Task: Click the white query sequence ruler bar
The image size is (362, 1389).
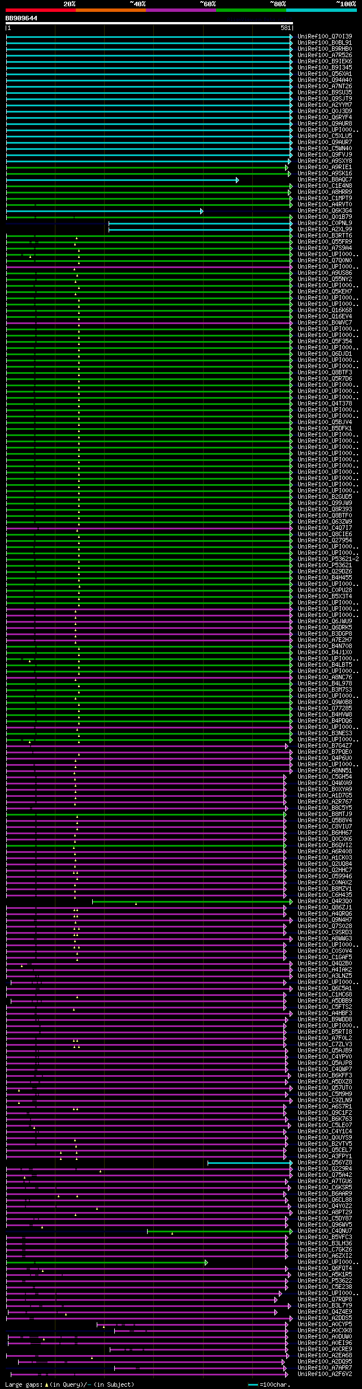Action: tap(149, 24)
